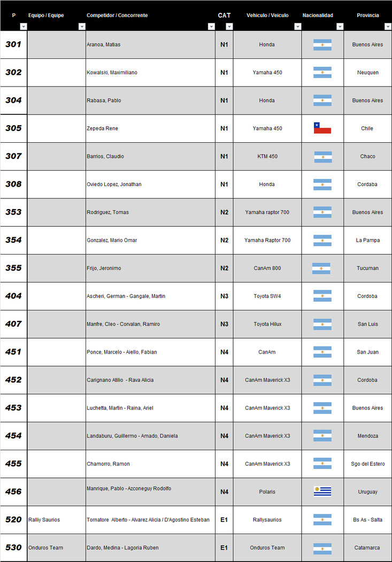Select the Argentina flag beside Toyota Hilux

pos(322,324)
